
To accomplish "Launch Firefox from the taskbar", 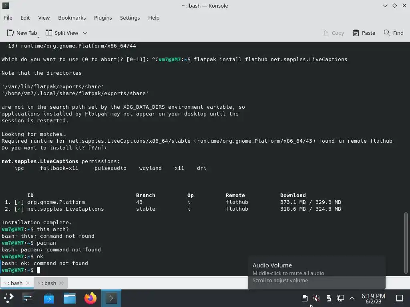I will click(x=90, y=298).
